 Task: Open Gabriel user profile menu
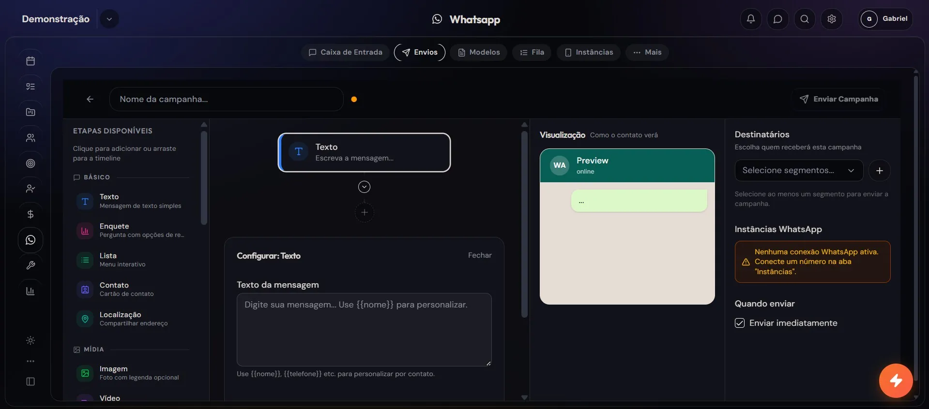pos(885,19)
